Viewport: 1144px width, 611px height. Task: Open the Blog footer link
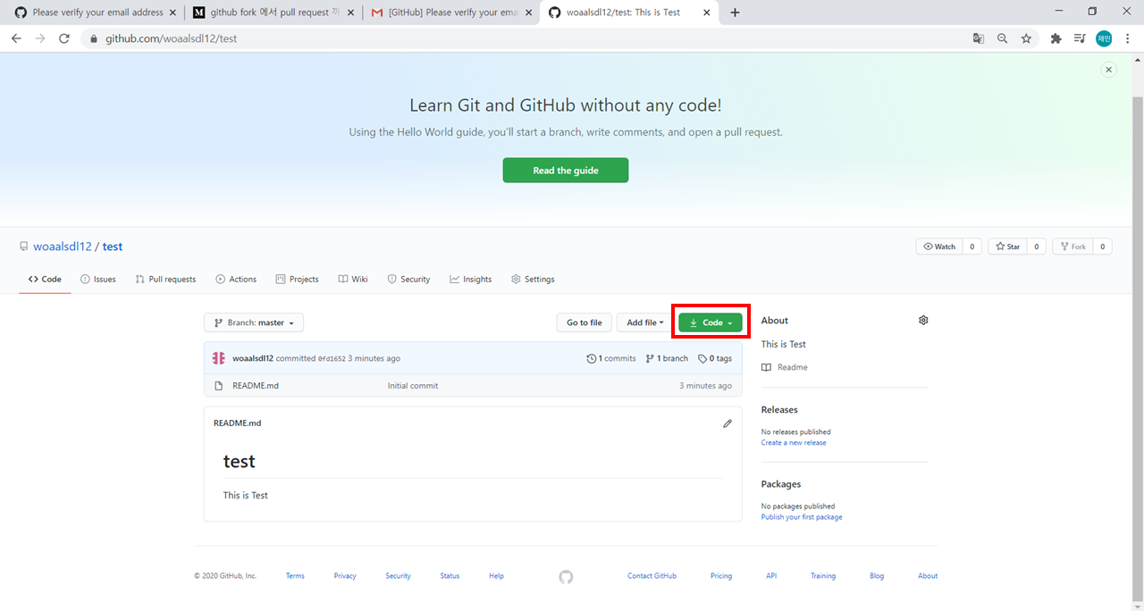click(877, 576)
